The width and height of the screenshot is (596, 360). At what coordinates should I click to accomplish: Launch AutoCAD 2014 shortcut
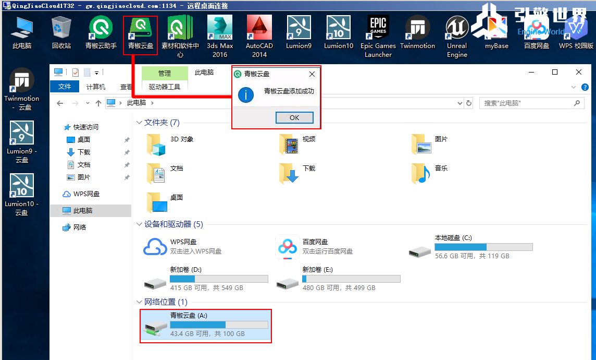tap(259, 37)
